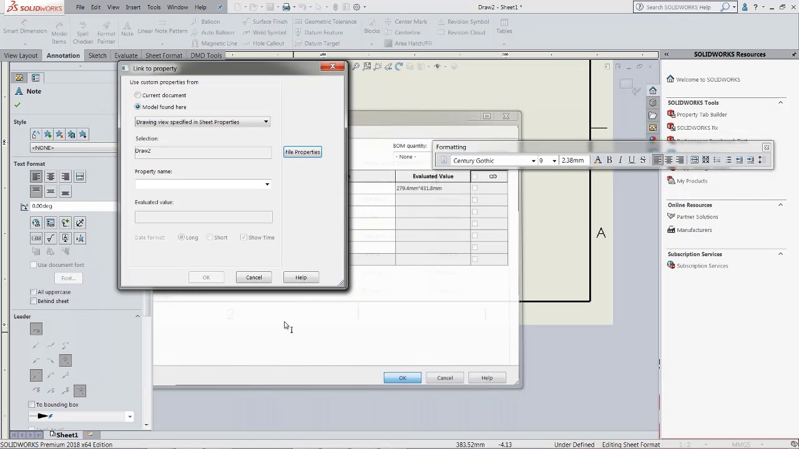Screen dimensions: 799x449
Task: Open the Tools menu
Action: pos(154,7)
